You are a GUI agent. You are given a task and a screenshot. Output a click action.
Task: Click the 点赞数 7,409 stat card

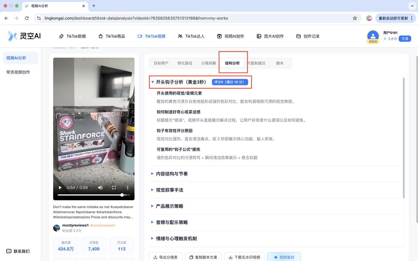coord(94,246)
